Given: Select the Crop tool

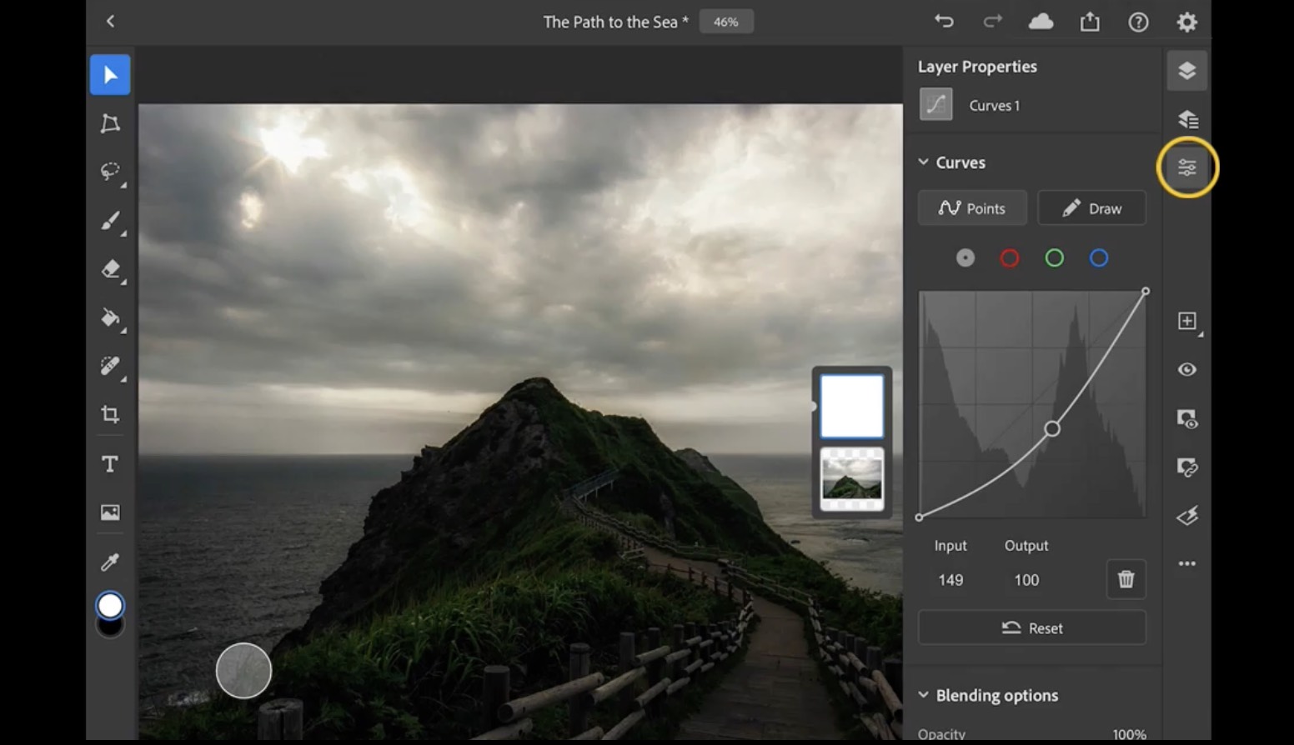Looking at the screenshot, I should tap(110, 414).
